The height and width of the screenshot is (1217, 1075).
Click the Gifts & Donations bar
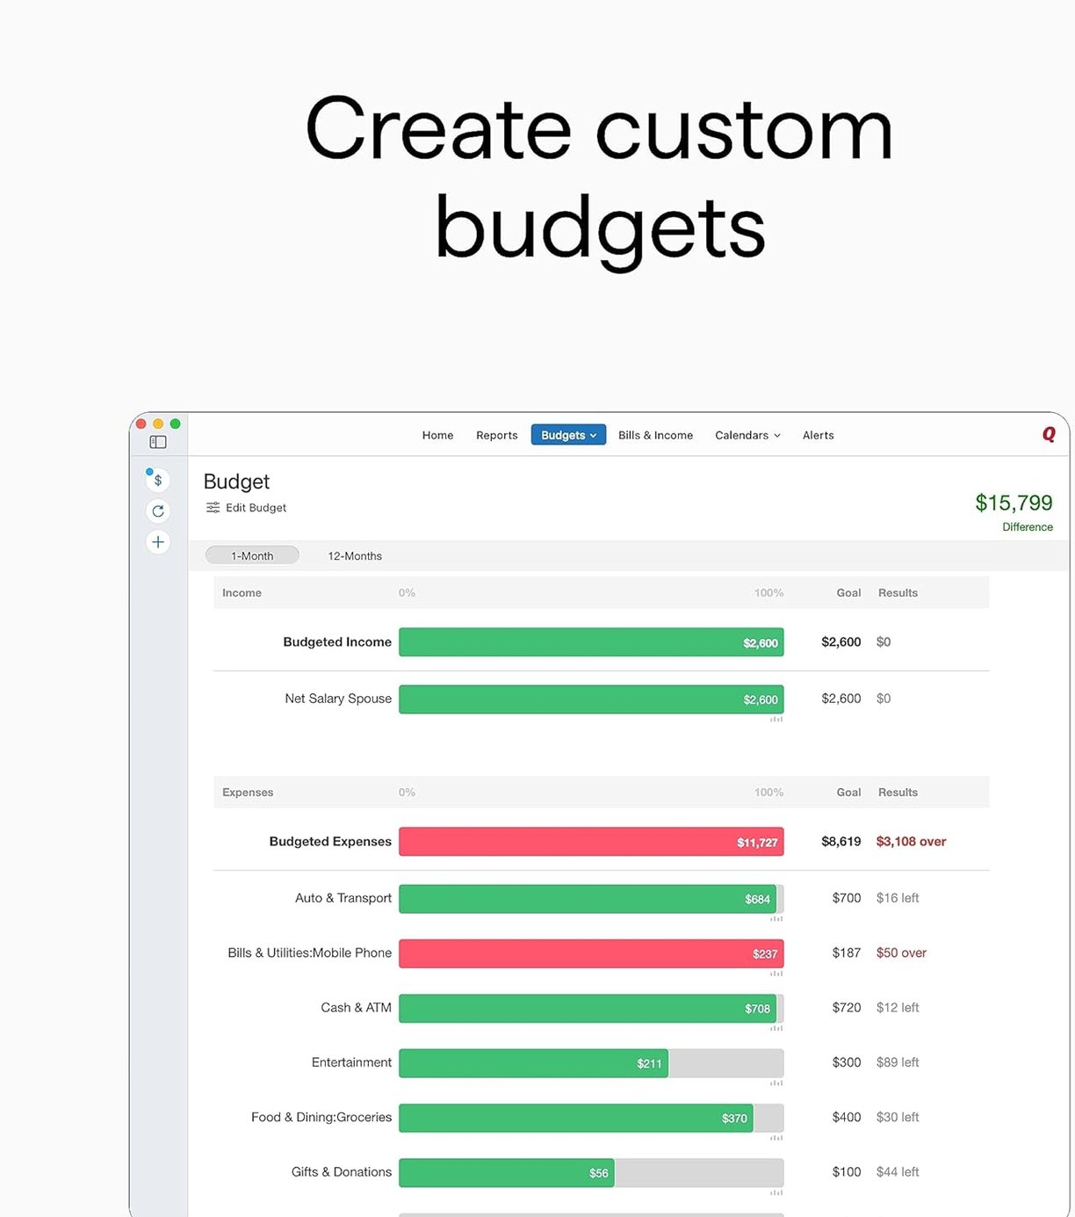[591, 1173]
